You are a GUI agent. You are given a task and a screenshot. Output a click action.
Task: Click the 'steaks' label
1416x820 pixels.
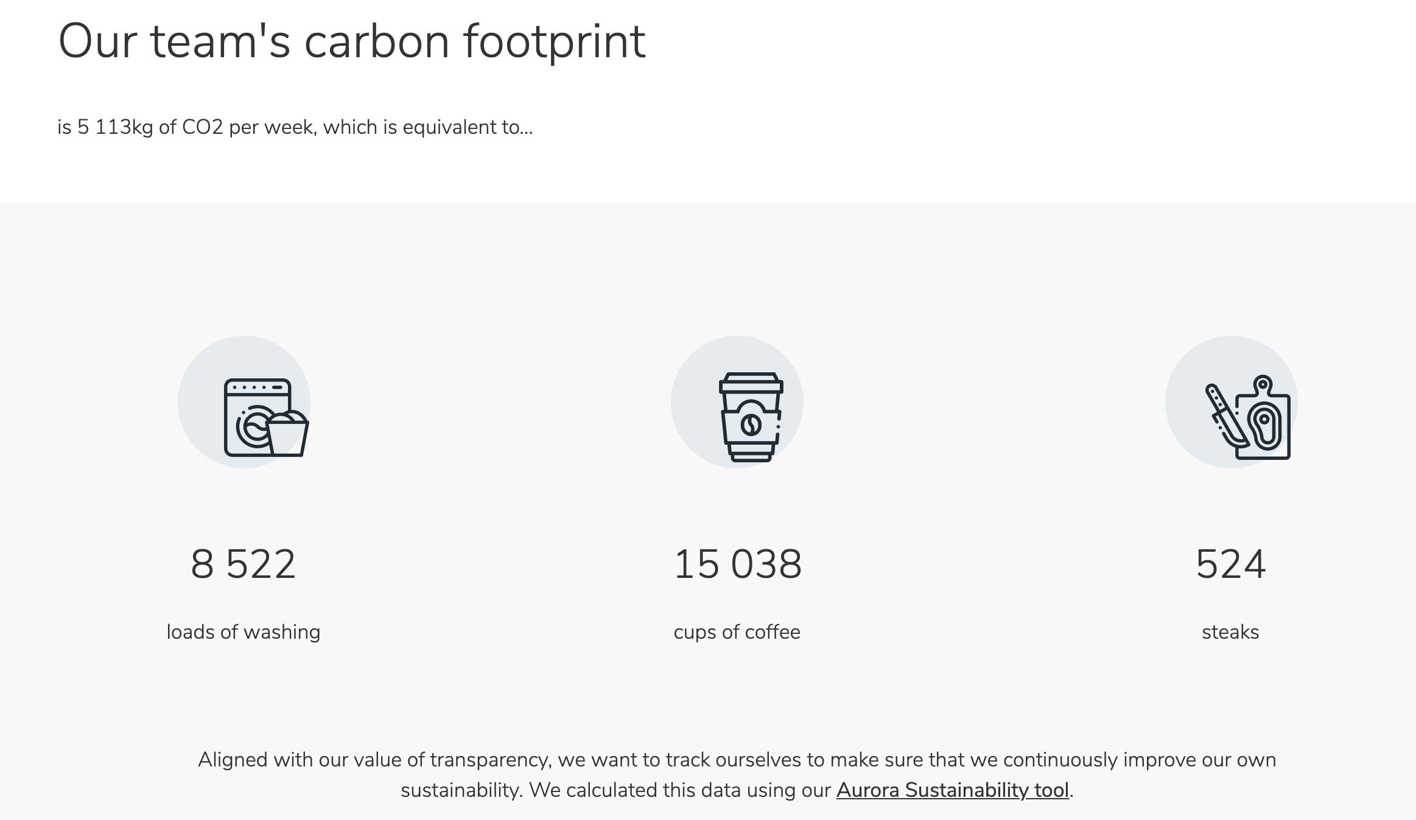point(1230,632)
